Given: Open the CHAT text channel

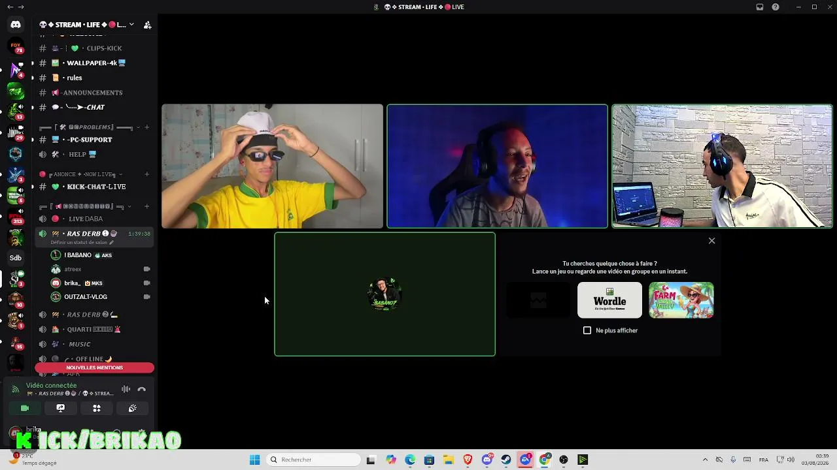Looking at the screenshot, I should coord(94,107).
